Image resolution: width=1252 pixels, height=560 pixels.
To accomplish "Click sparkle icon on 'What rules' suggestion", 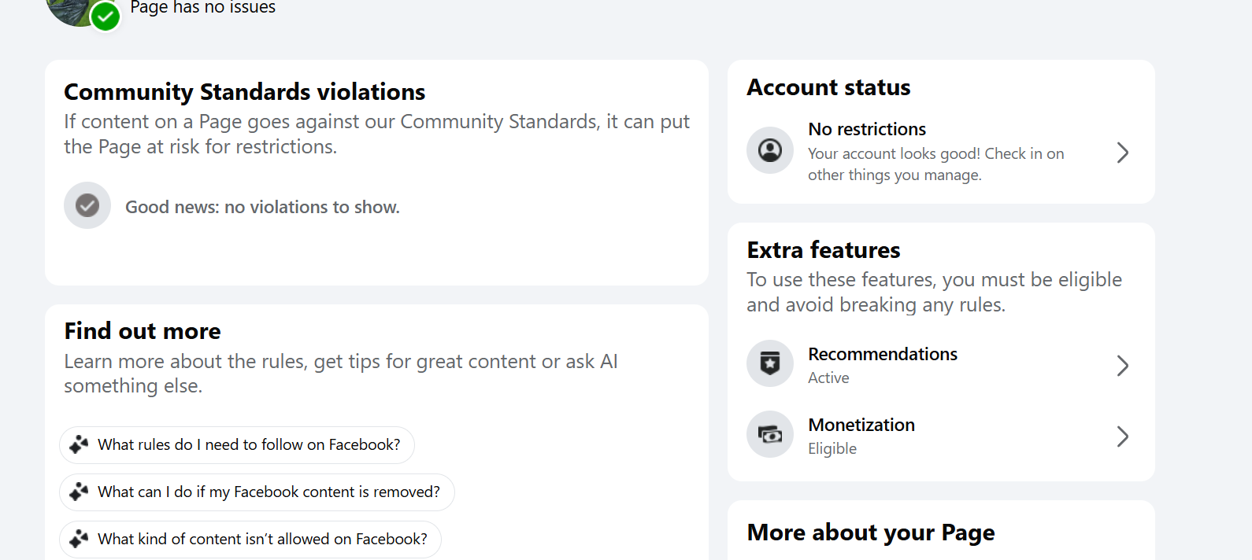I will (79, 445).
